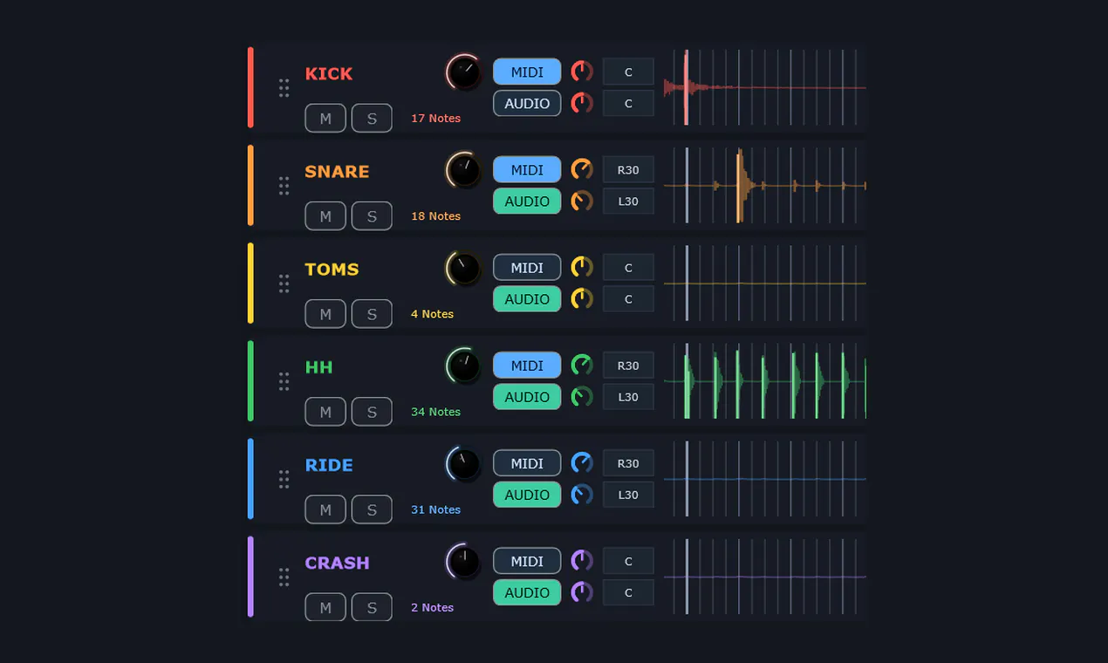Grab the KICK track drag handle
This screenshot has height=663, width=1108.
point(284,88)
